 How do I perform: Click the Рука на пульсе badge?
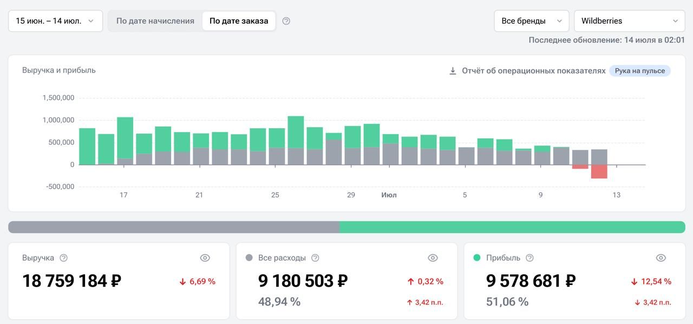[639, 71]
